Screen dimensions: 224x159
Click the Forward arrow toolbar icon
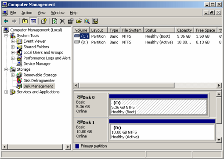click(14, 22)
